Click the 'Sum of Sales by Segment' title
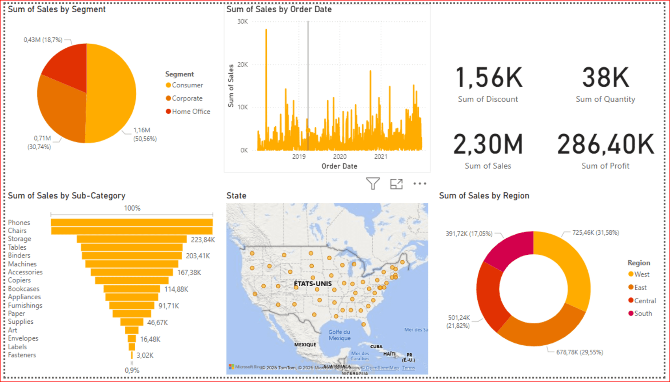Image resolution: width=670 pixels, height=382 pixels. click(x=57, y=9)
